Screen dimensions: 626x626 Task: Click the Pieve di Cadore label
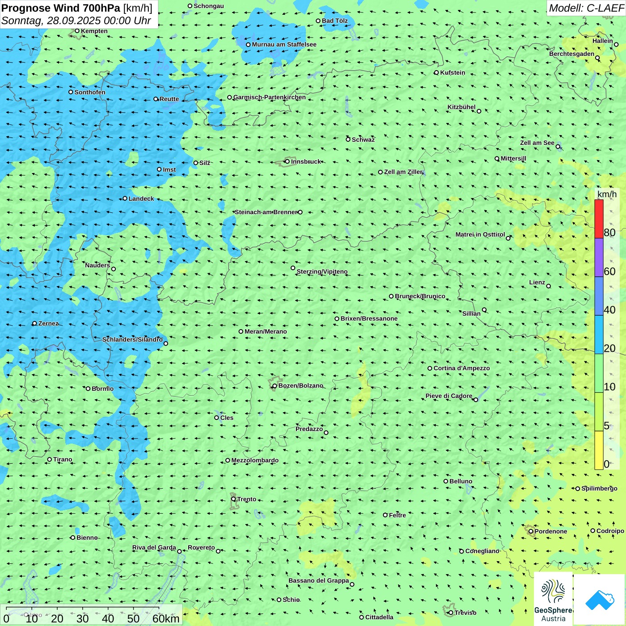[449, 396]
